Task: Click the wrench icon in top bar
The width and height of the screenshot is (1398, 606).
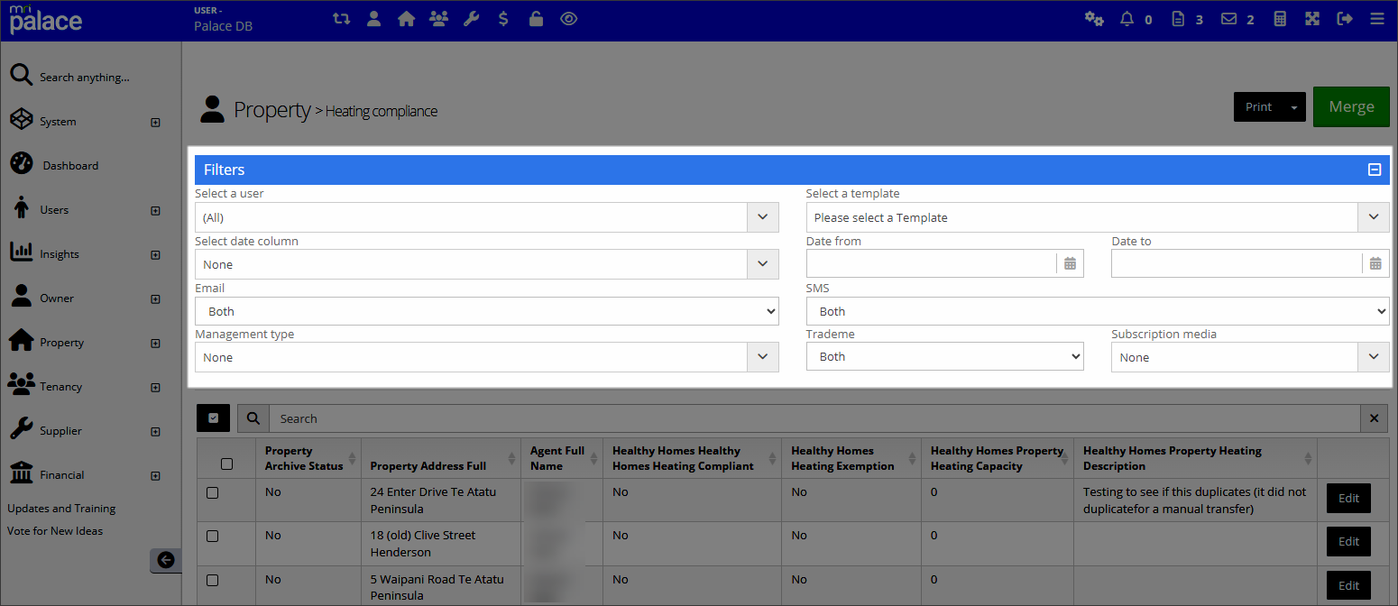Action: pyautogui.click(x=471, y=18)
